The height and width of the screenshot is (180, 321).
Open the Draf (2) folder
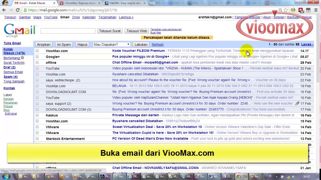(10, 67)
